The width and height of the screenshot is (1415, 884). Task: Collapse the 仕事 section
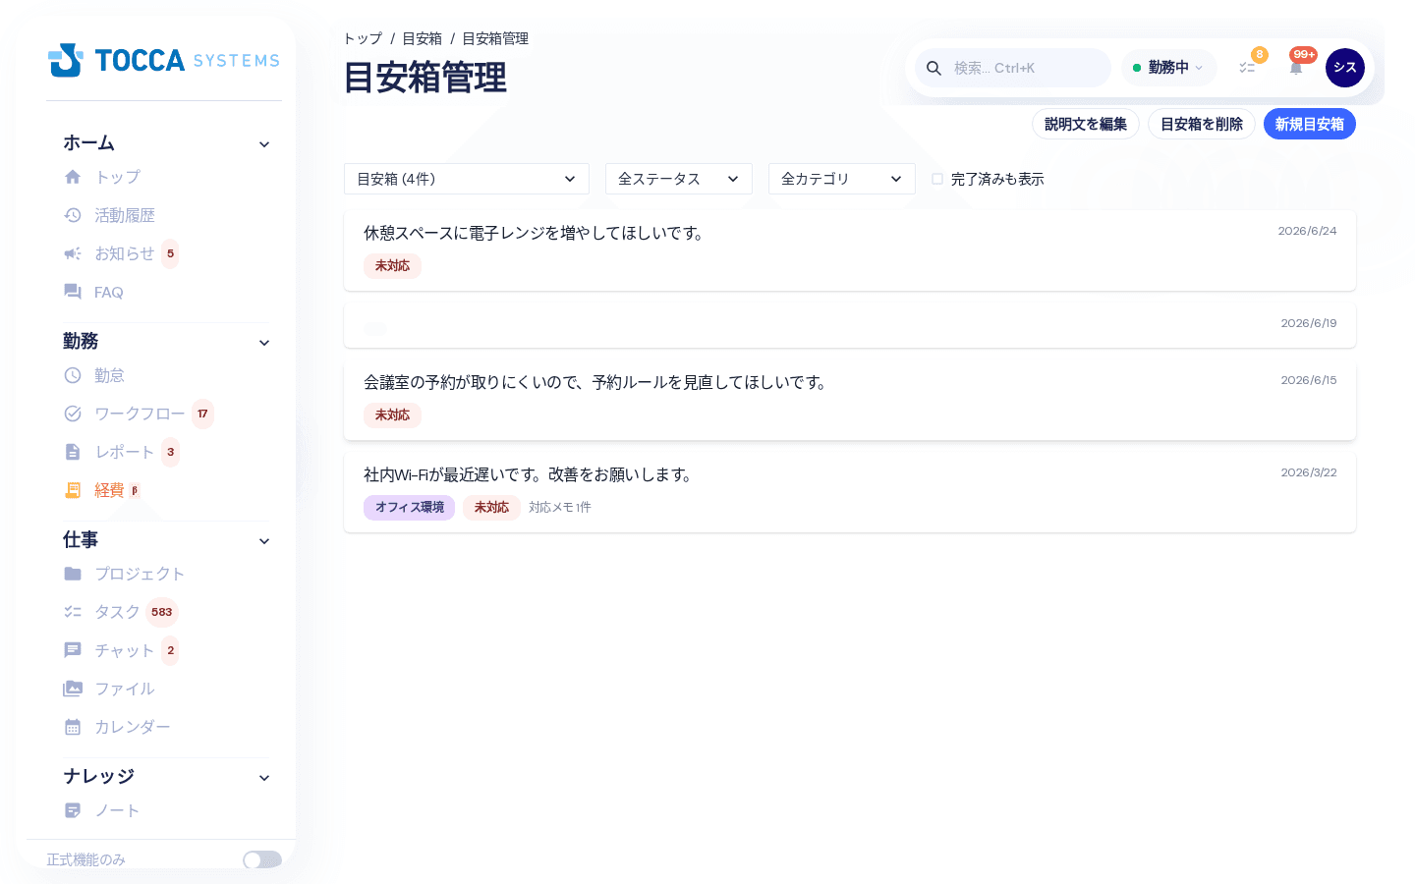tap(264, 541)
